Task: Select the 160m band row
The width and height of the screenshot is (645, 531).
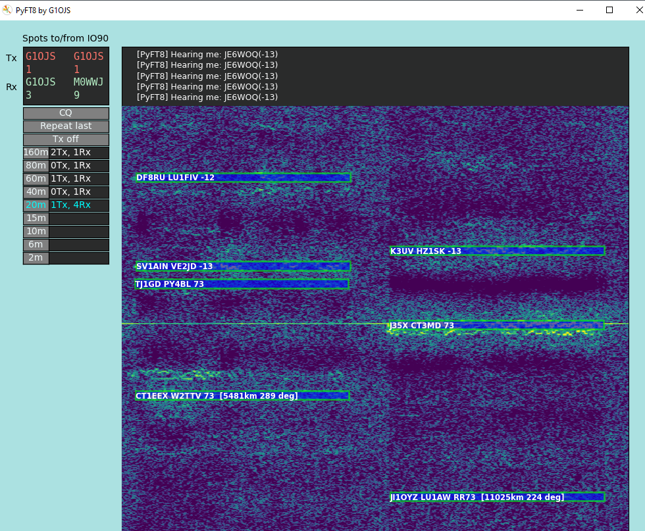Action: tap(36, 152)
